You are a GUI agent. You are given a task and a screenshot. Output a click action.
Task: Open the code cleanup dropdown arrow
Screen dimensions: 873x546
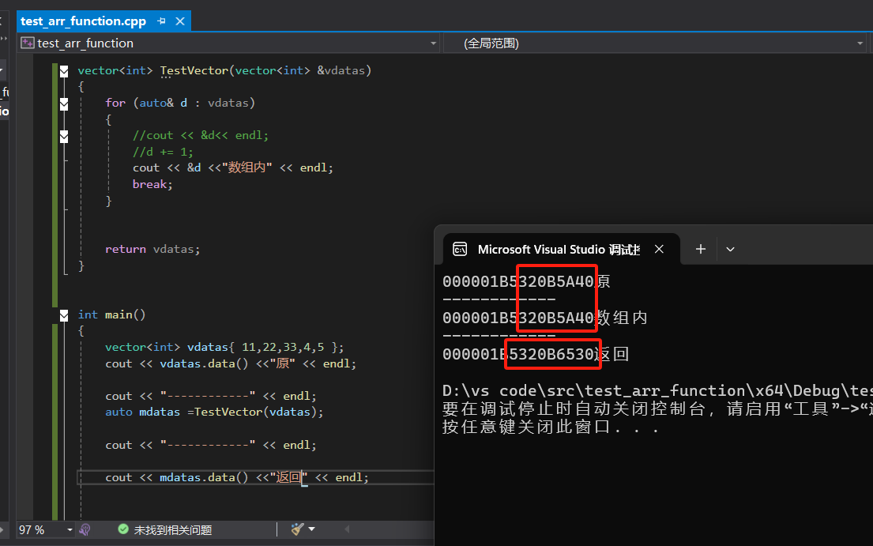[x=312, y=529]
